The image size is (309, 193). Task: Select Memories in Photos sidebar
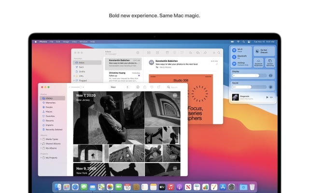coord(50,103)
